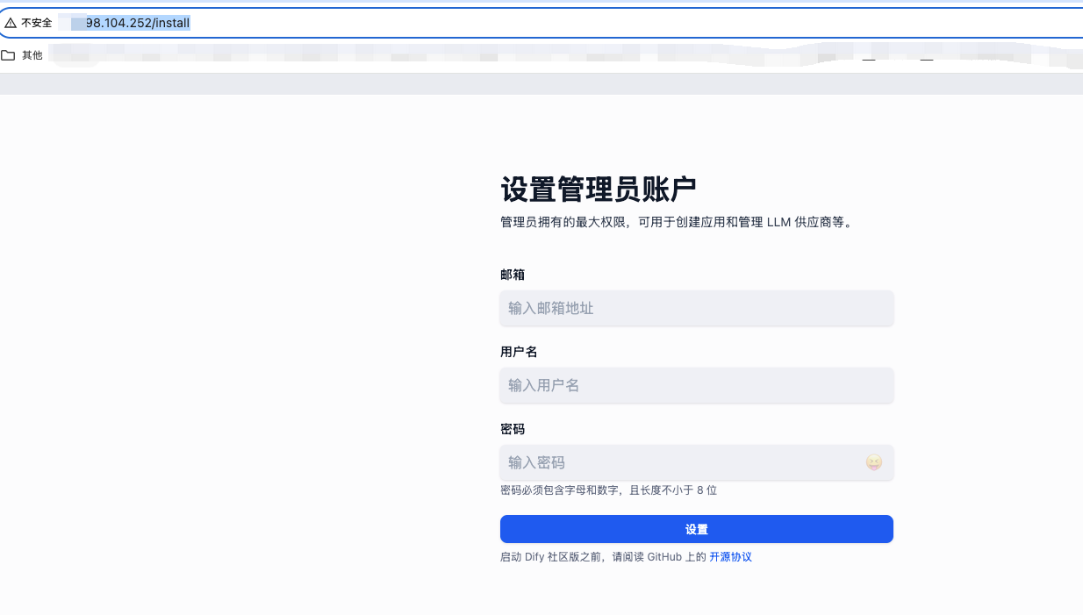Click the 邮箱 field label

point(513,275)
